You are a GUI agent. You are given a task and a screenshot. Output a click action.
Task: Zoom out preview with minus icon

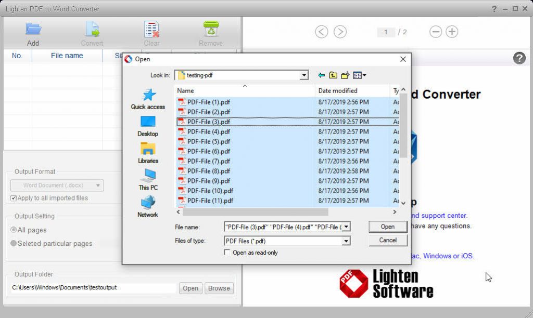tap(436, 32)
